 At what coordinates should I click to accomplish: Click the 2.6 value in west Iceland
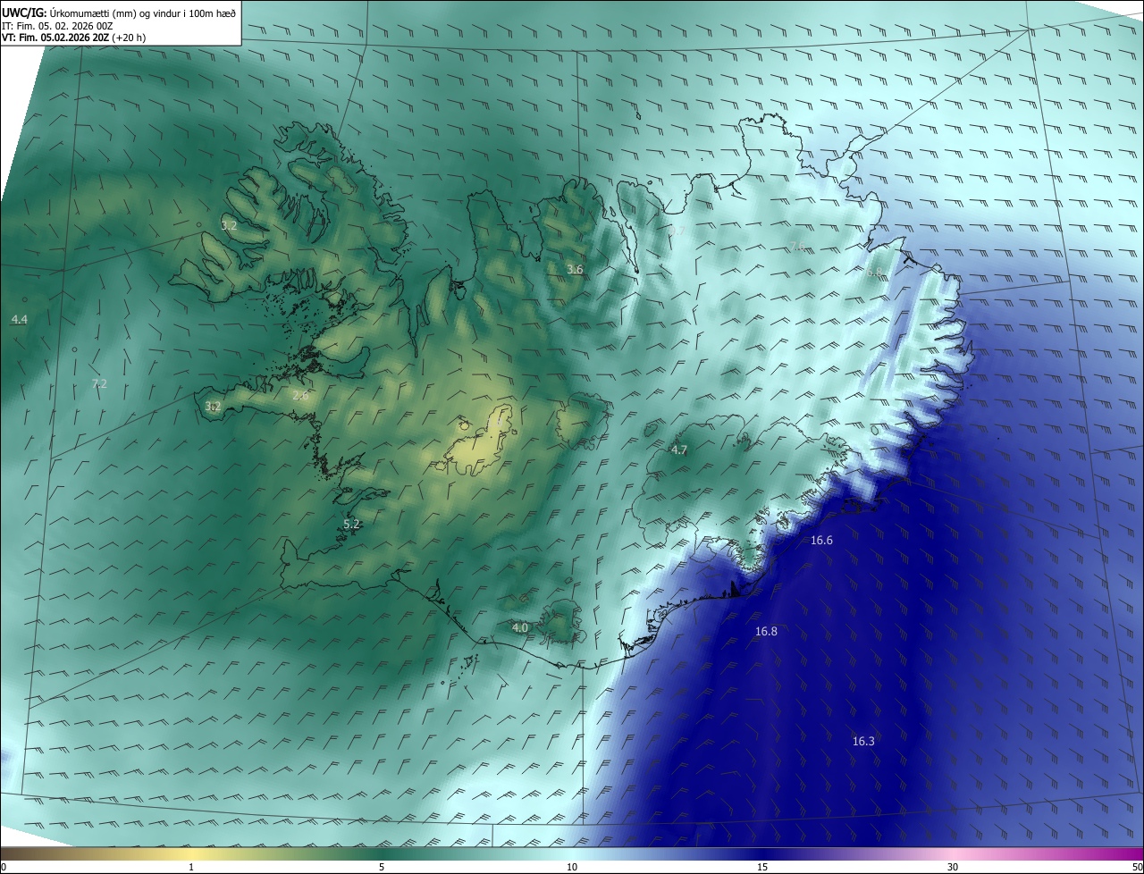300,395
